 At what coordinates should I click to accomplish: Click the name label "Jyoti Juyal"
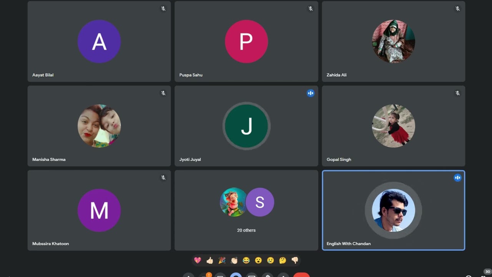(190, 159)
